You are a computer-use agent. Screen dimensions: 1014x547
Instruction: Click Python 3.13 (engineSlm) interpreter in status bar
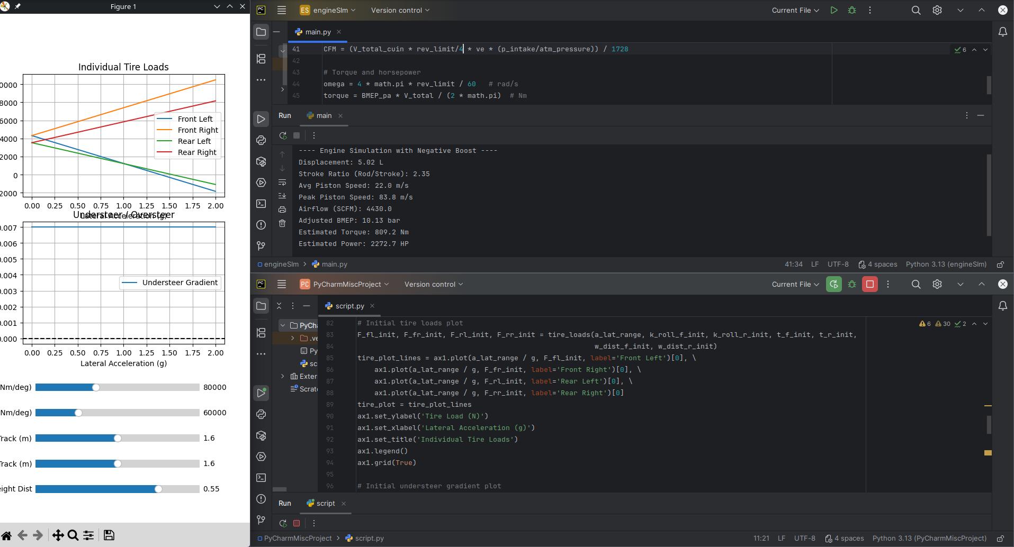[946, 265]
